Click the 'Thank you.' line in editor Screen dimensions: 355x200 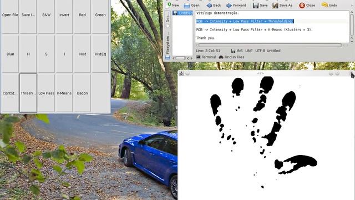(206, 38)
